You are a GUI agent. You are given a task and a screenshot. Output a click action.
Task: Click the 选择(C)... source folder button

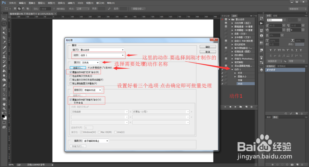click(x=78, y=68)
